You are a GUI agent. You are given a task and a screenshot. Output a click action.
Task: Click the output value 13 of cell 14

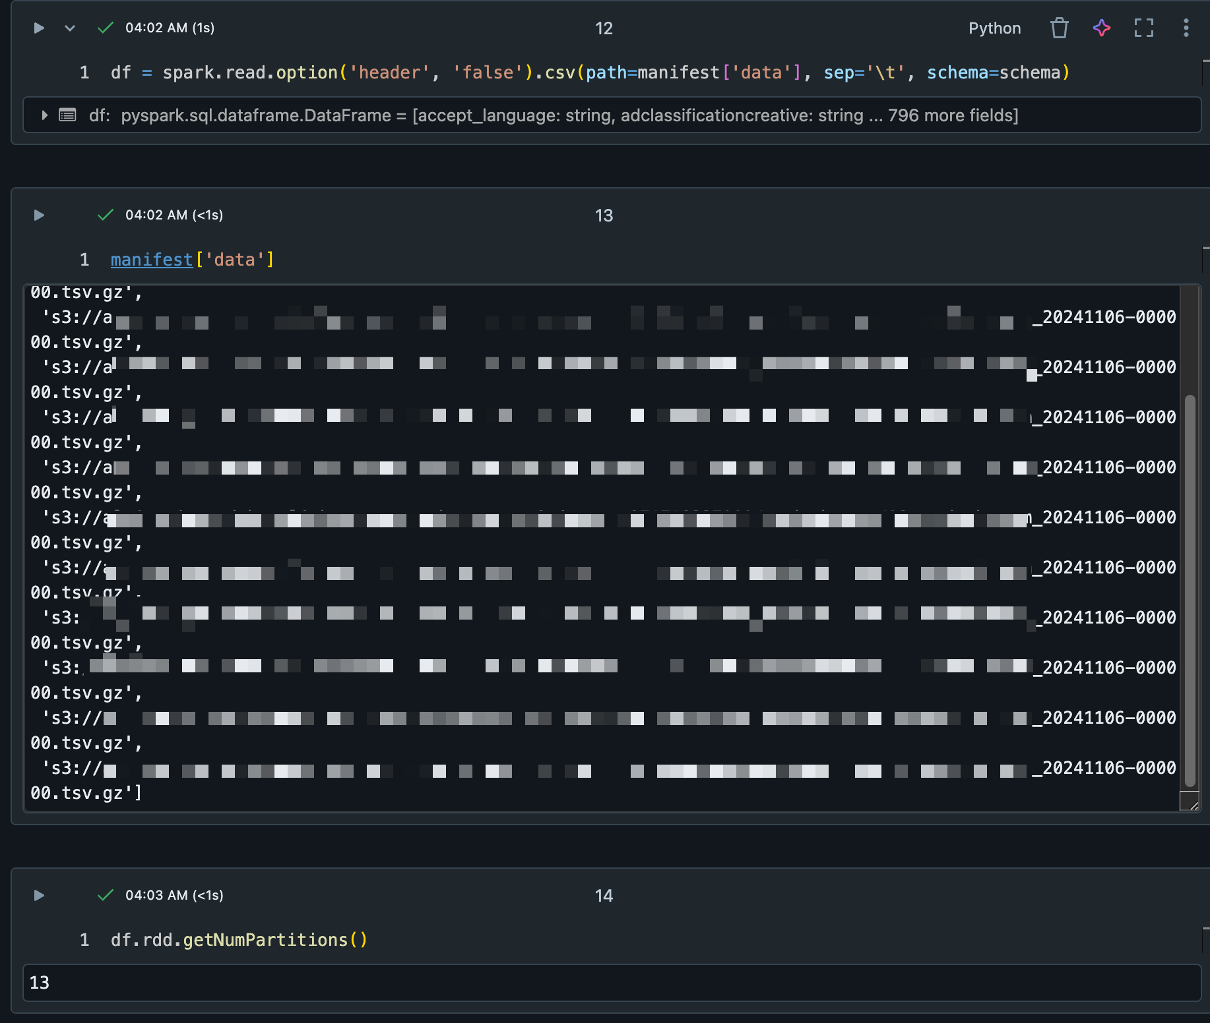pyautogui.click(x=40, y=983)
